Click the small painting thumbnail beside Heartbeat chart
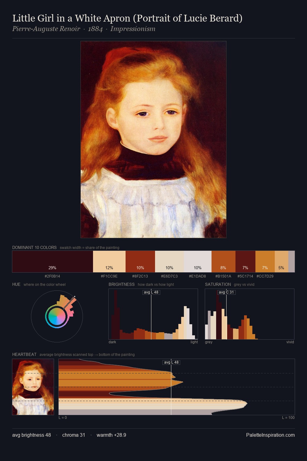Screen dimensions: 307x461 (33, 387)
